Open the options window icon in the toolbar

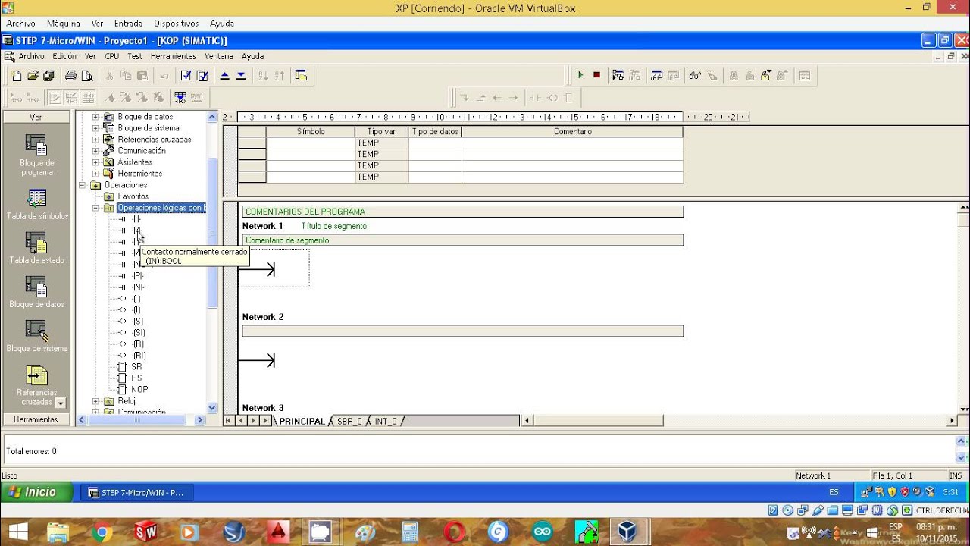point(301,75)
